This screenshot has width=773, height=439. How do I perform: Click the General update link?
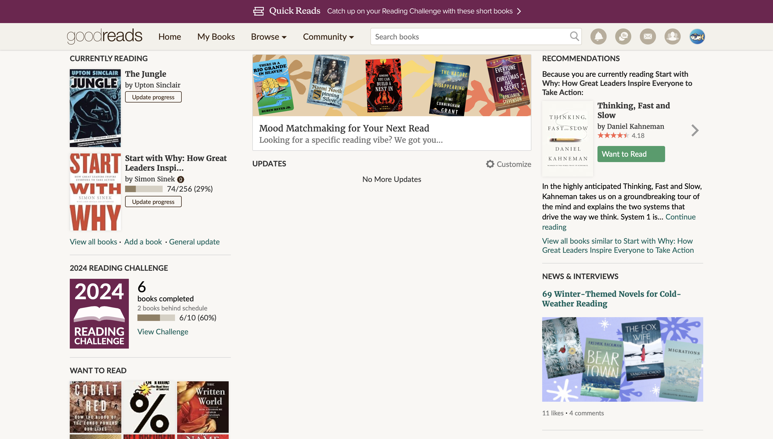pos(194,242)
